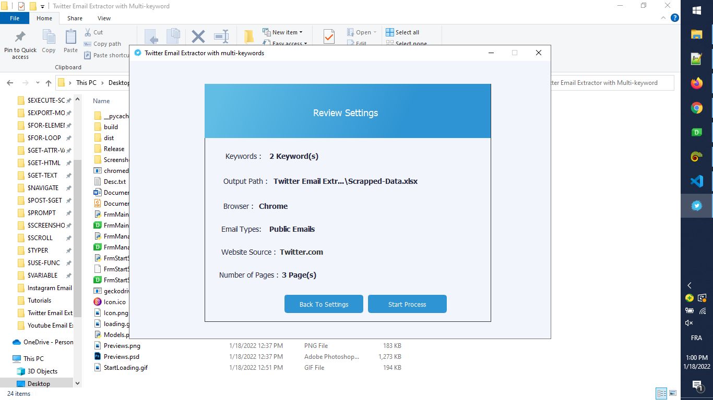Open the Wi-Fi network tray icon
Viewport: 713px width, 400px height.
coord(702,310)
